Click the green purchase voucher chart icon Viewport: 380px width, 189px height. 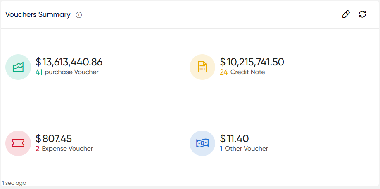pos(18,67)
